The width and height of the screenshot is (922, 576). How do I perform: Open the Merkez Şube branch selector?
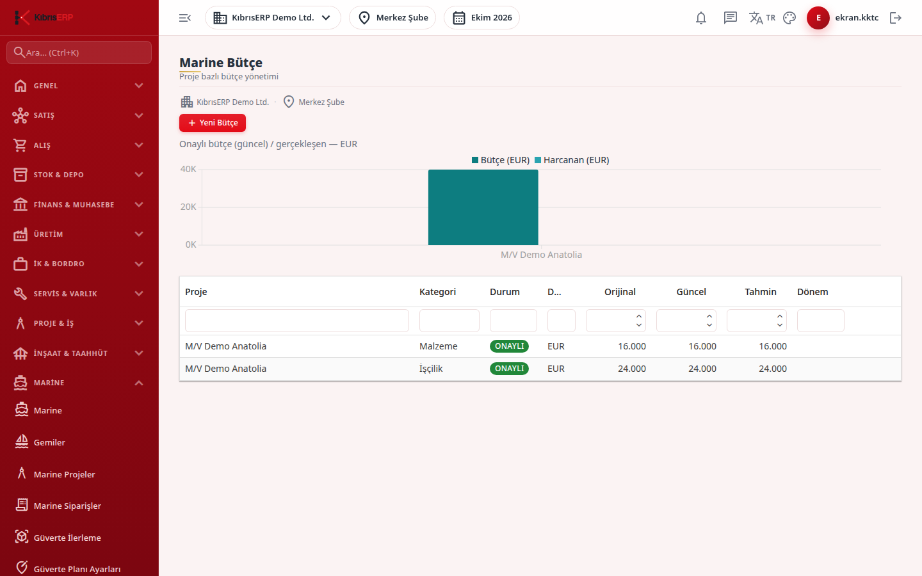392,18
